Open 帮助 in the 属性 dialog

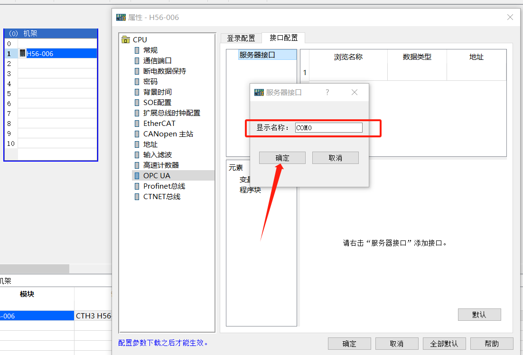pos(491,344)
